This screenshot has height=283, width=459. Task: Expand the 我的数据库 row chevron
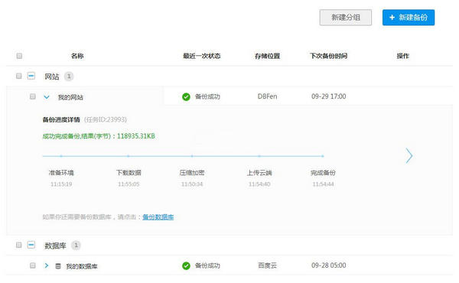pos(46,265)
